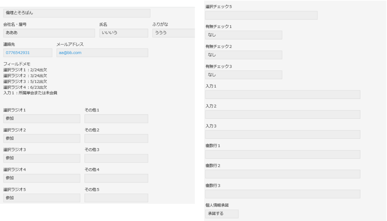Click the 倫理とそろばん title field
Screen dimensions: 387x221
coord(76,13)
